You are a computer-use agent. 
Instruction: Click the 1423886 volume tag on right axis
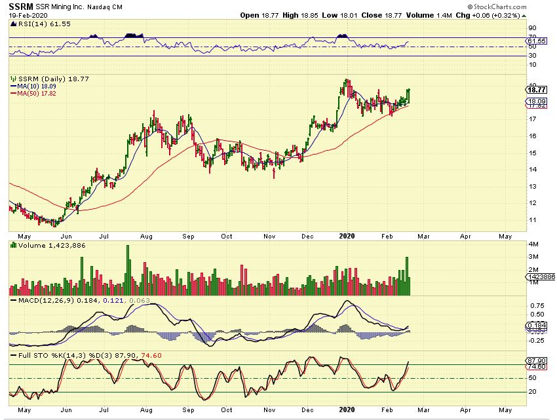pos(541,277)
